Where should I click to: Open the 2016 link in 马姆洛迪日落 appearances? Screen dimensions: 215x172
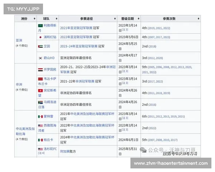pos(152,105)
